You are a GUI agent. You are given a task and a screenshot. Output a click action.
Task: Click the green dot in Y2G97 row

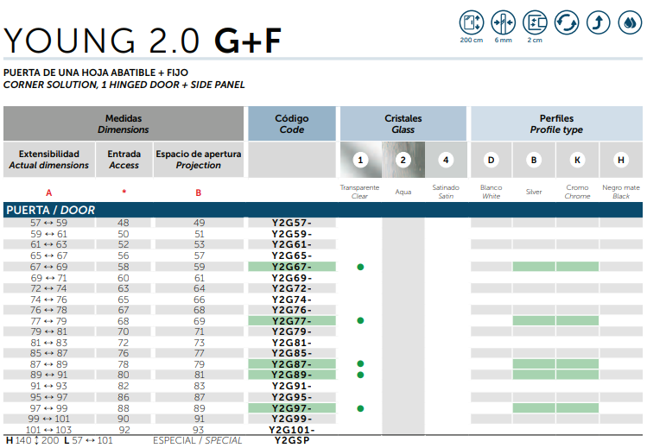click(360, 408)
